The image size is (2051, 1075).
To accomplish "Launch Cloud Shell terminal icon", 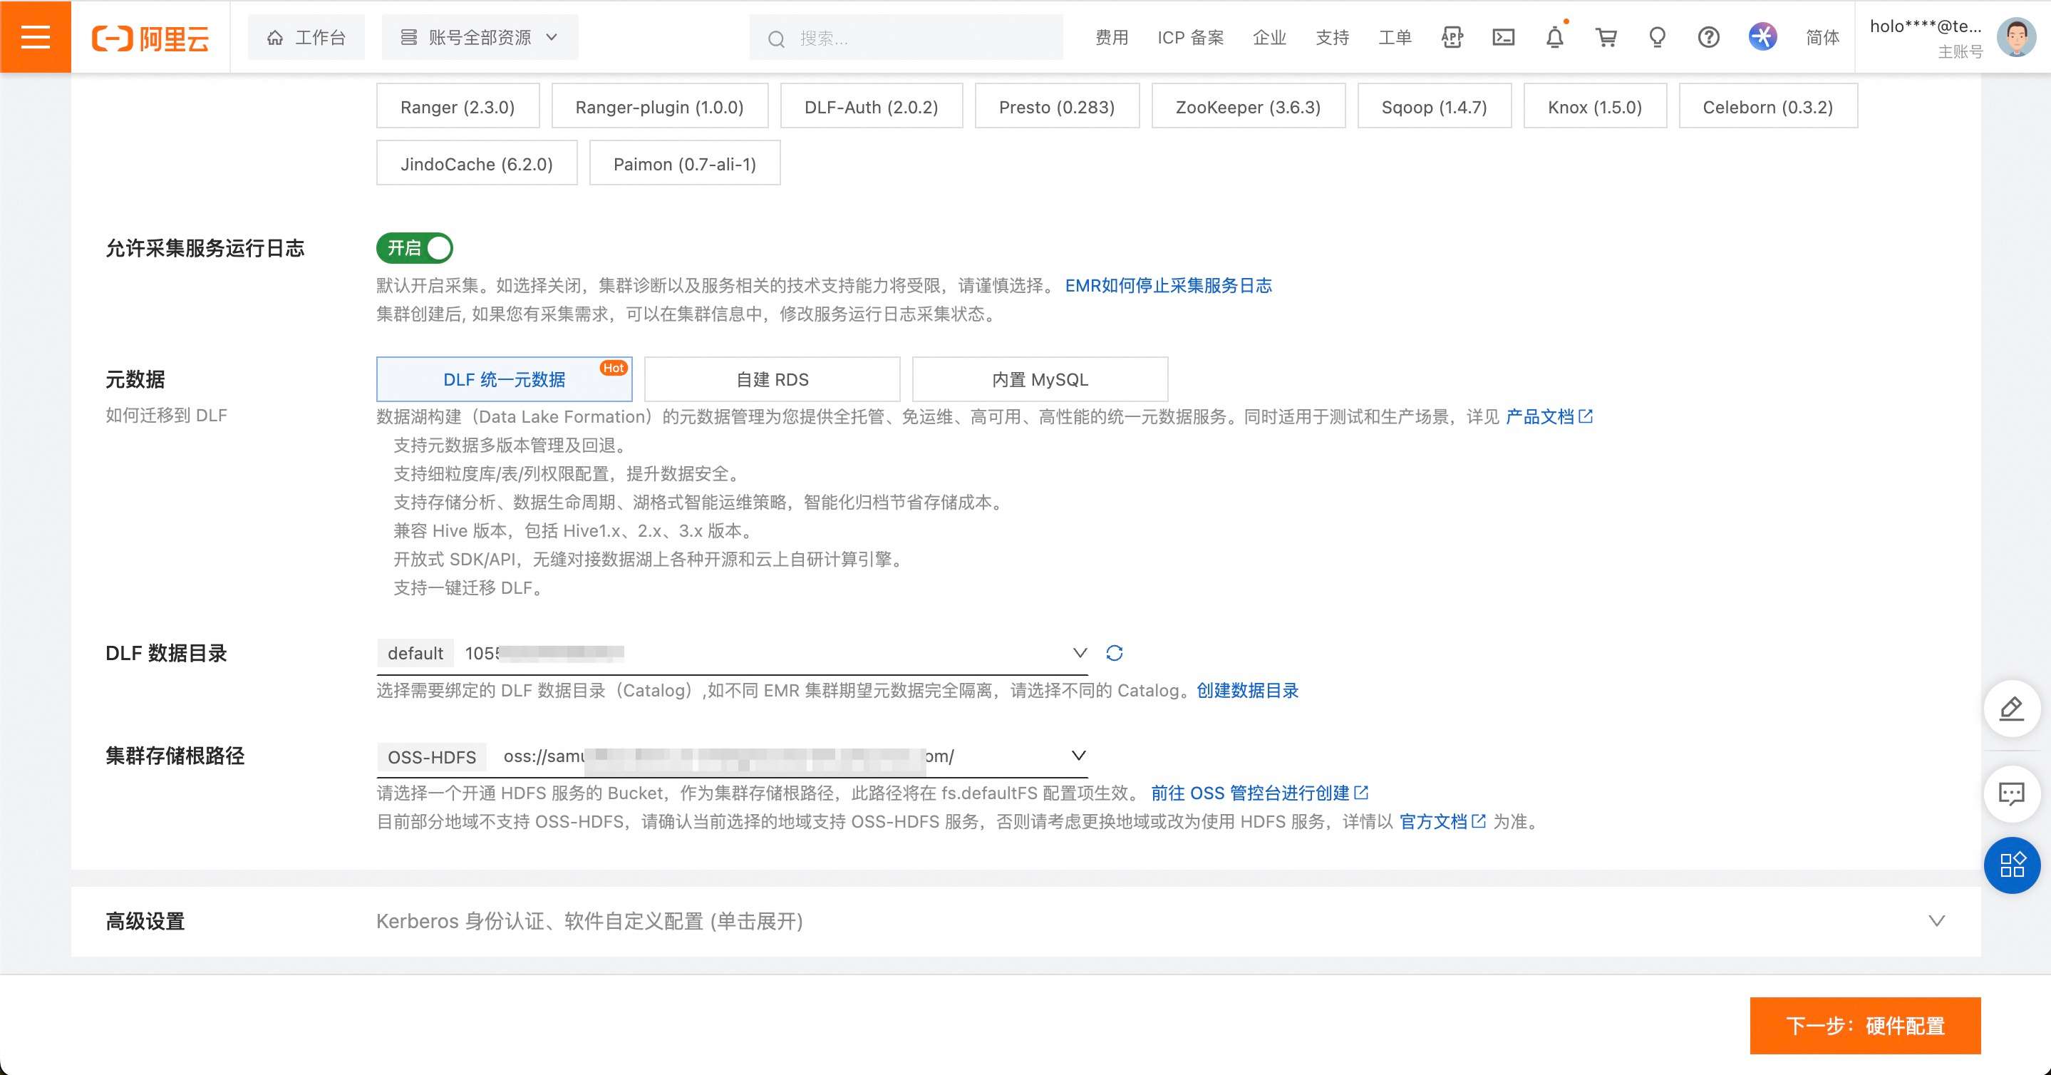I will [1503, 38].
